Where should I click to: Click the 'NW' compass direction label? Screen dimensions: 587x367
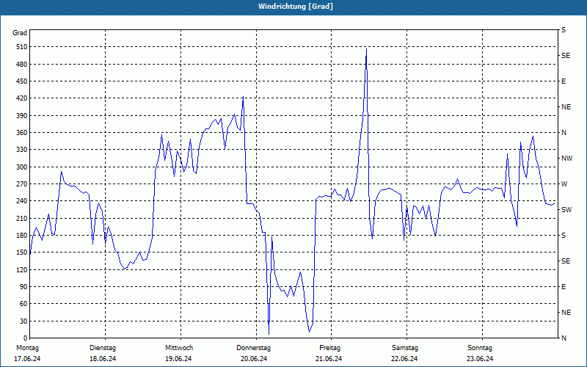(567, 159)
